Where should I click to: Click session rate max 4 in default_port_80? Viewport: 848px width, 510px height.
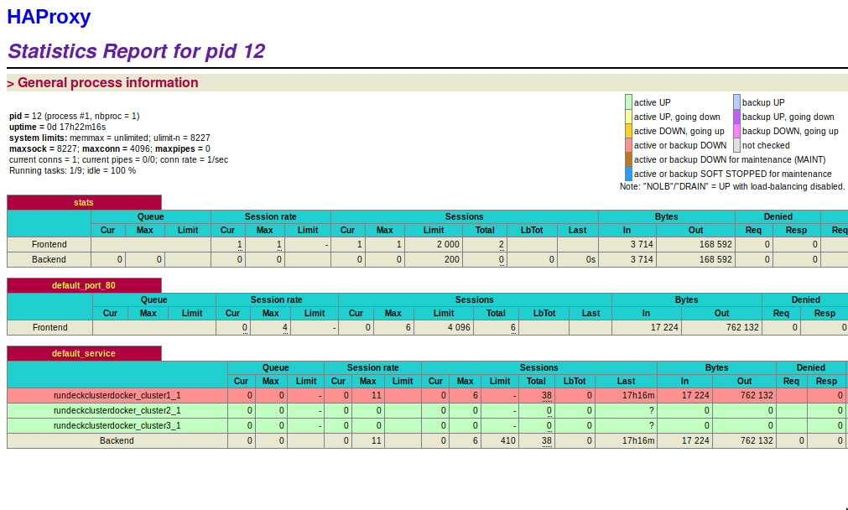pyautogui.click(x=285, y=328)
